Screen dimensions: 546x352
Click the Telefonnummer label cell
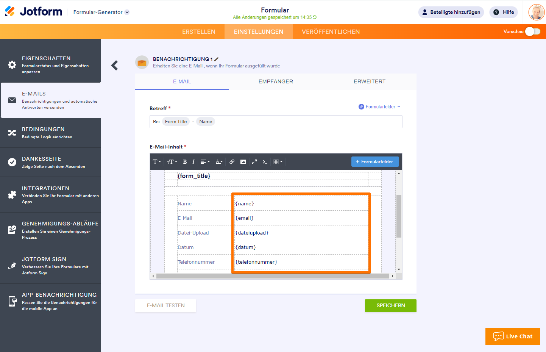point(196,262)
